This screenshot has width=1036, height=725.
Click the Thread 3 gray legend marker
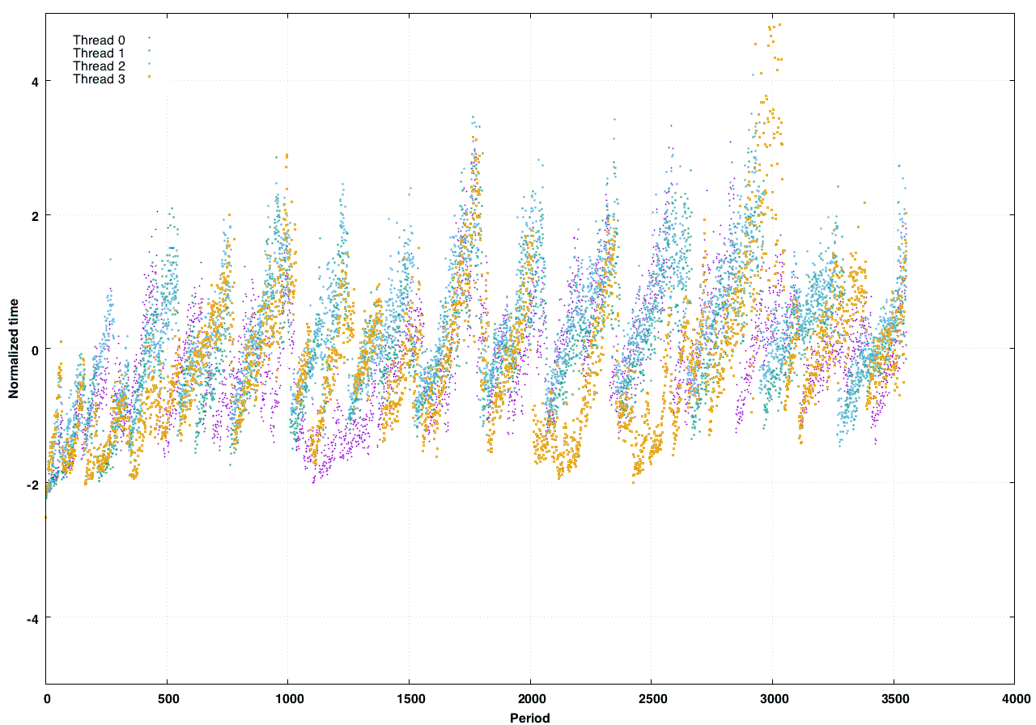click(x=150, y=78)
